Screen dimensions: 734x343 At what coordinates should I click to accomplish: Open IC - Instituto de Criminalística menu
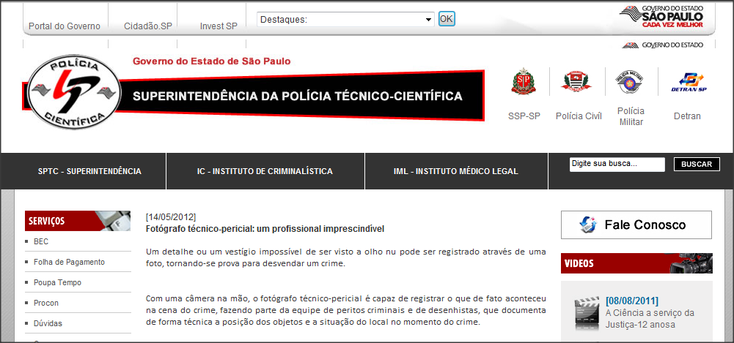pos(265,171)
